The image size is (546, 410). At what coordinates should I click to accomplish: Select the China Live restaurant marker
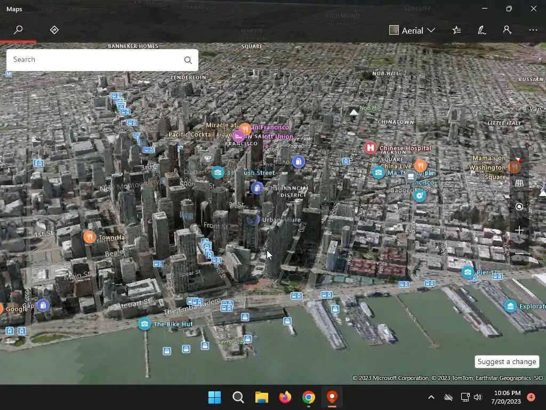coord(421,165)
